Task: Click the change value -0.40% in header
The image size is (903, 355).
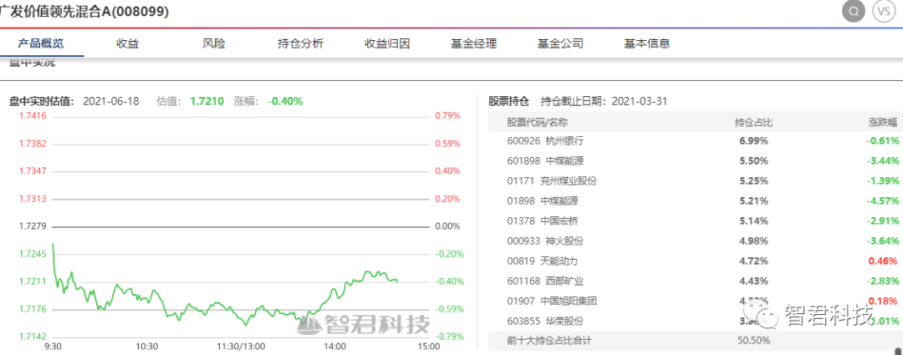Action: (x=285, y=101)
